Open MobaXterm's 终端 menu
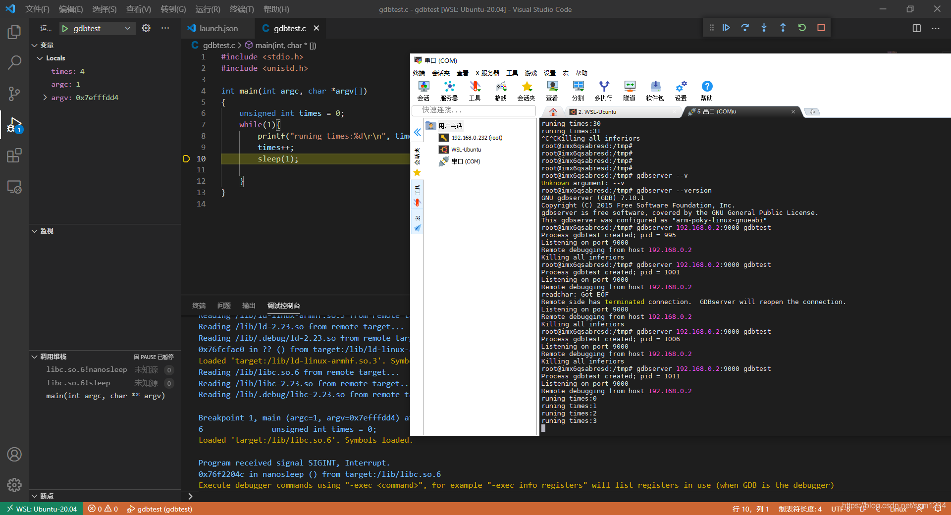The width and height of the screenshot is (951, 515). tap(419, 73)
